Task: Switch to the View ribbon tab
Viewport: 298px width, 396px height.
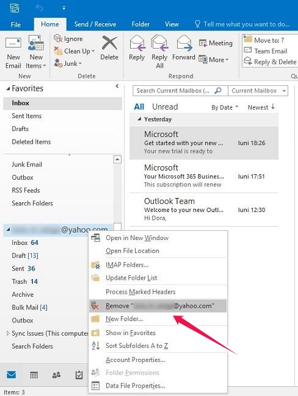Action: coord(172,24)
